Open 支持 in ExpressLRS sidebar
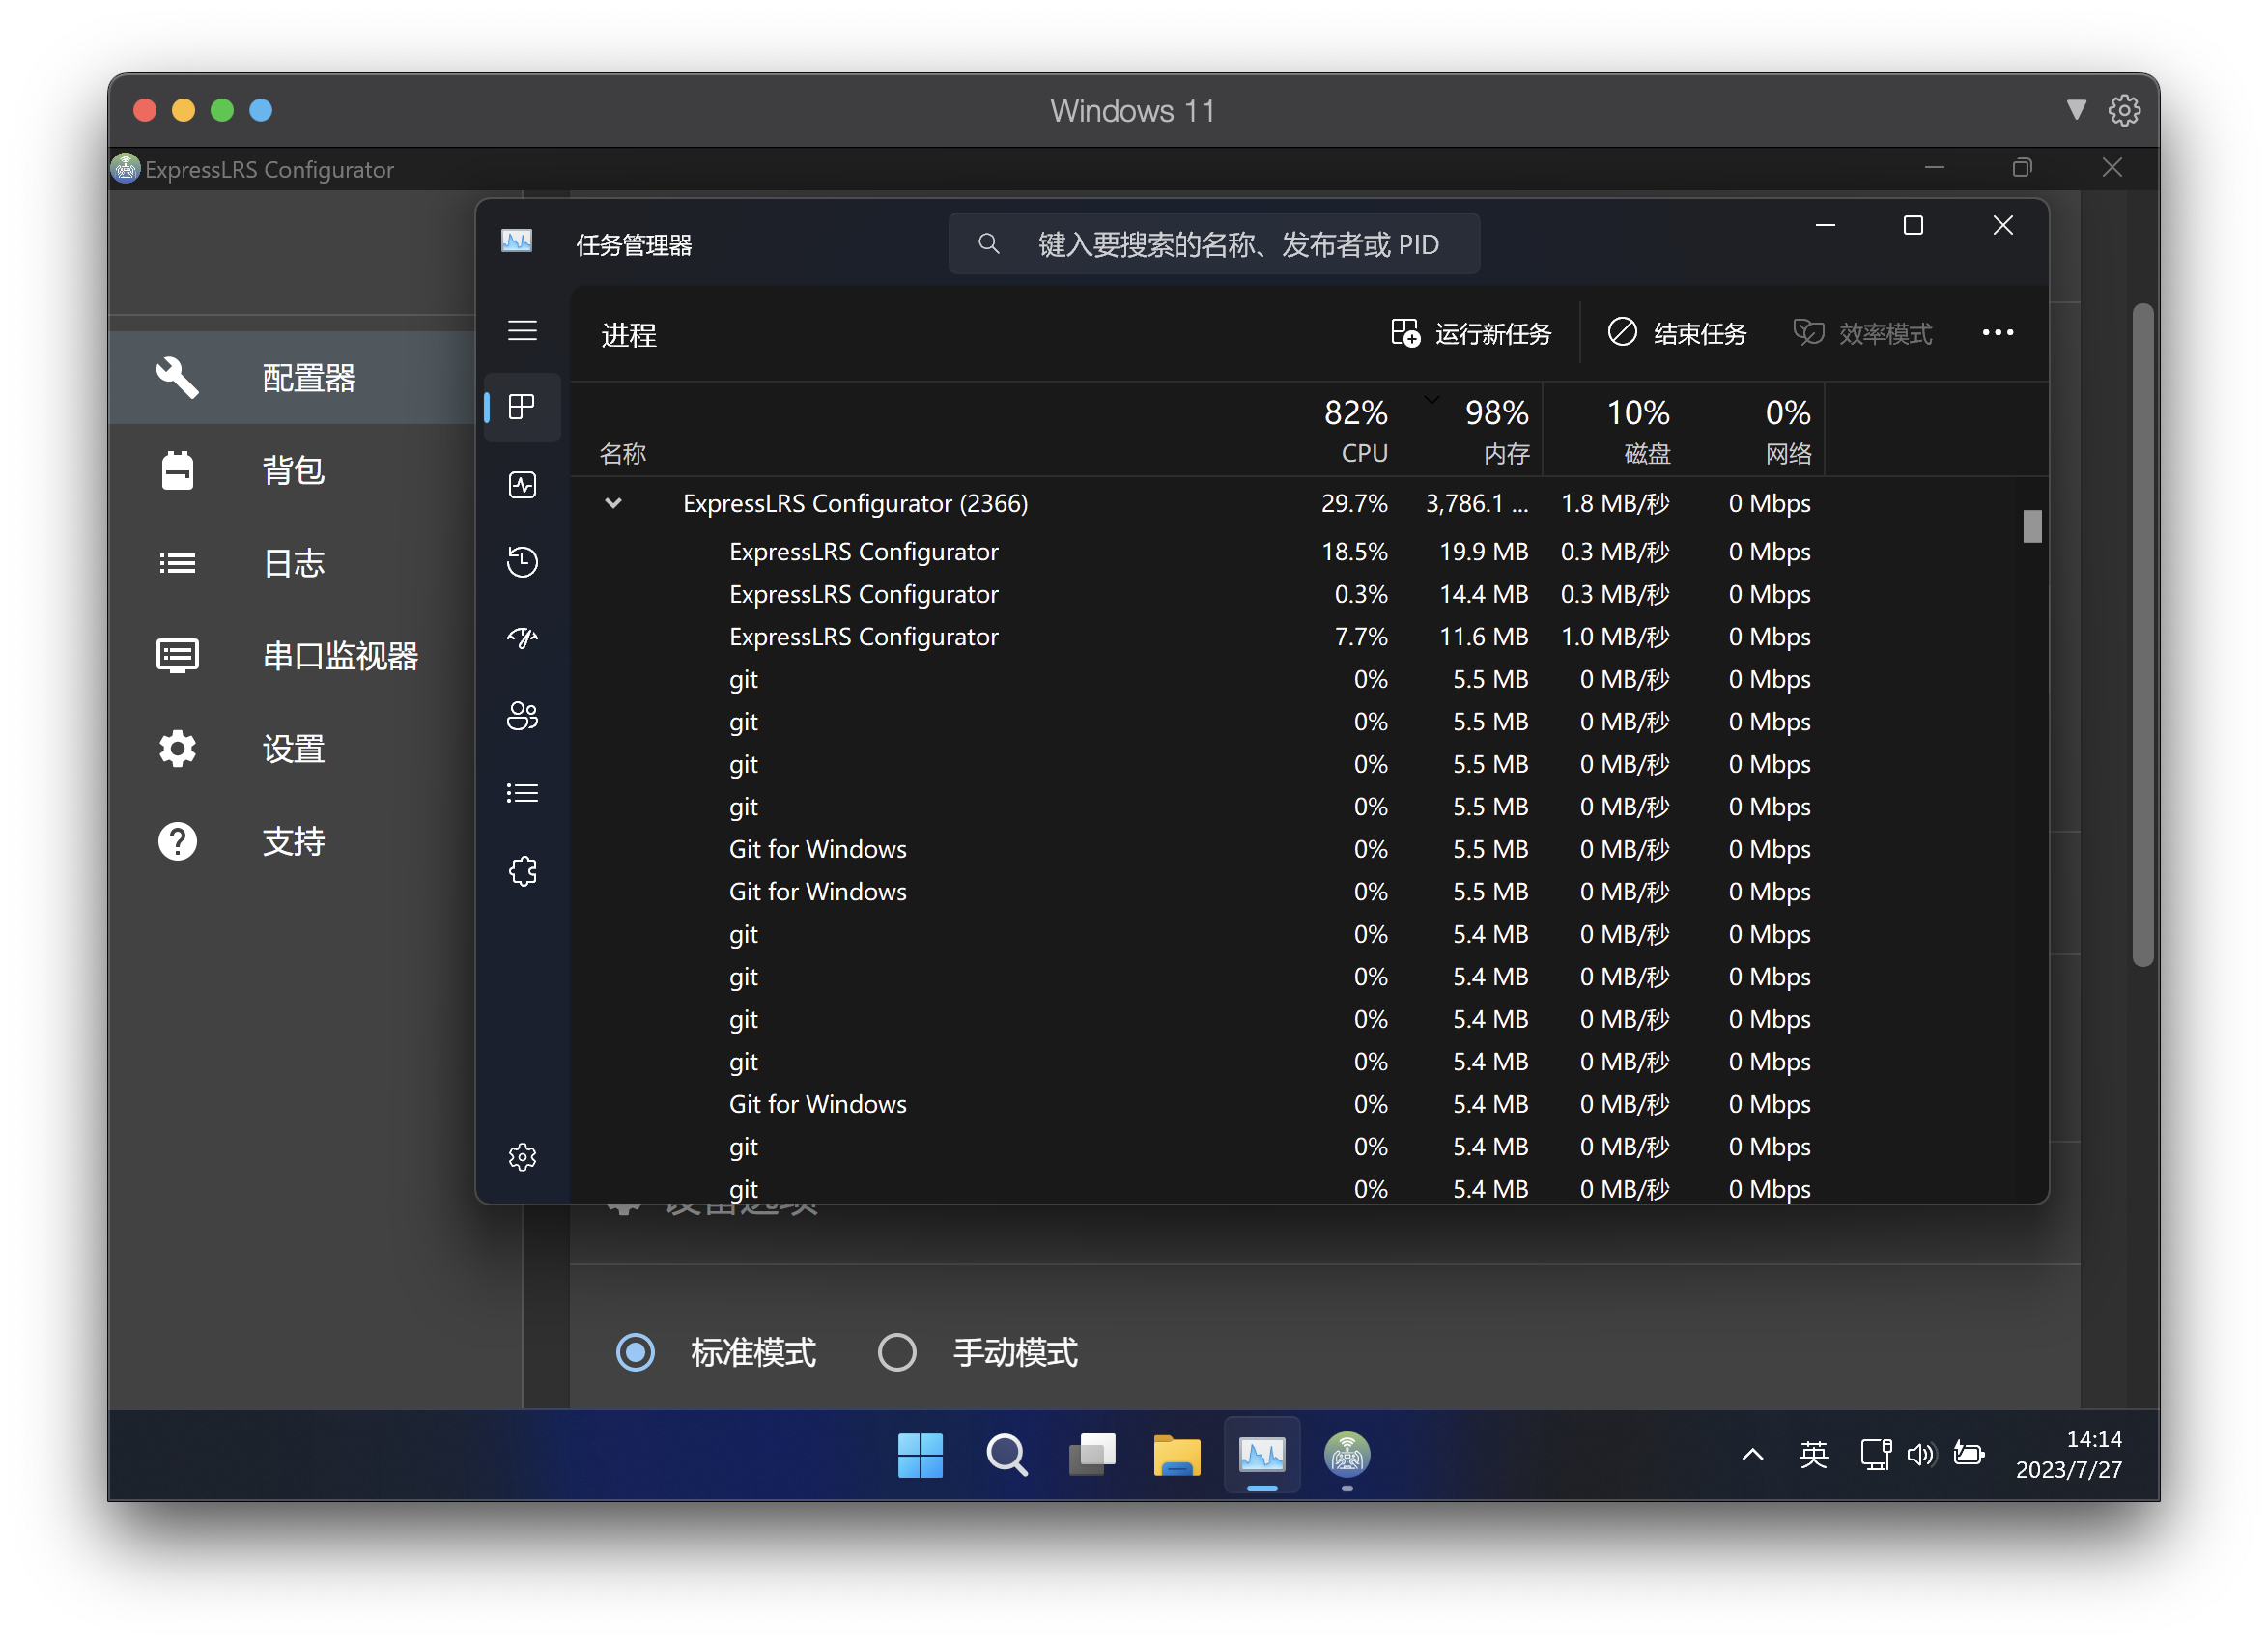Viewport: 2268px width, 1644px height. point(292,841)
